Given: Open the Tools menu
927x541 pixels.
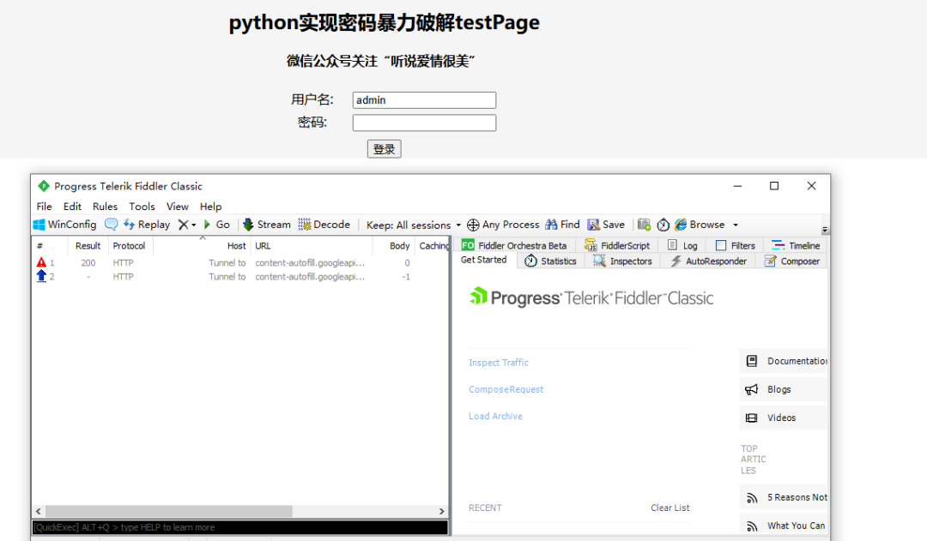Looking at the screenshot, I should [x=142, y=206].
